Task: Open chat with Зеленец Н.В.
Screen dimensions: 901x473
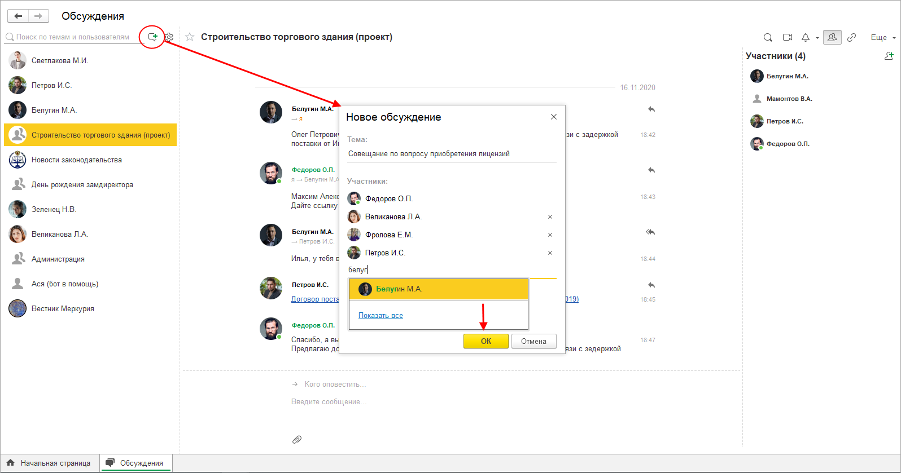Action: coord(90,209)
